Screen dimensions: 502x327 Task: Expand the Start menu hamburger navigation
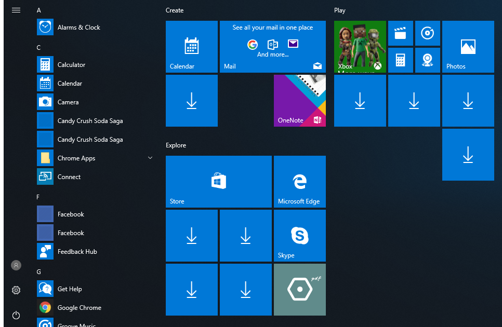point(16,10)
